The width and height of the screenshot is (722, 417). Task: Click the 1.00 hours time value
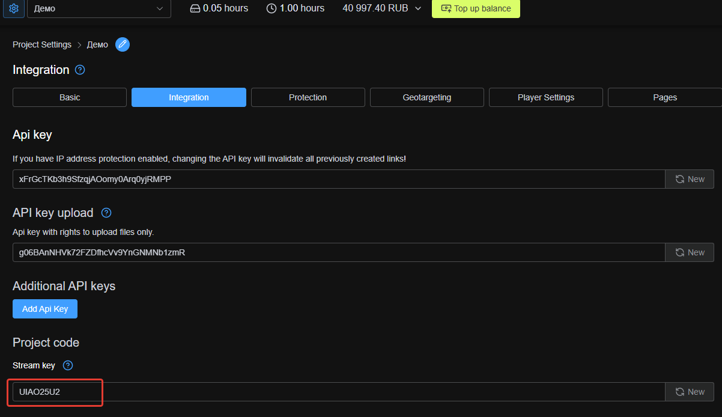click(302, 8)
